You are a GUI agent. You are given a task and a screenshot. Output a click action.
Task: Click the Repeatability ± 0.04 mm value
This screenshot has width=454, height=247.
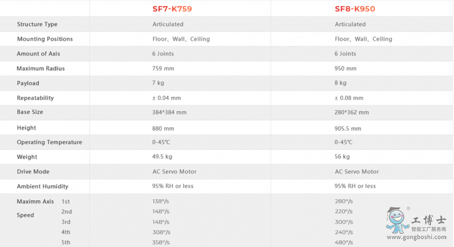[x=166, y=98]
